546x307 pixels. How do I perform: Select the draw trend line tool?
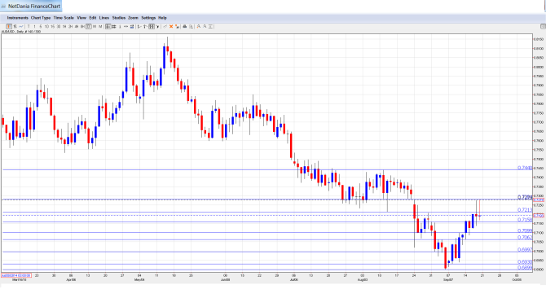(165, 26)
